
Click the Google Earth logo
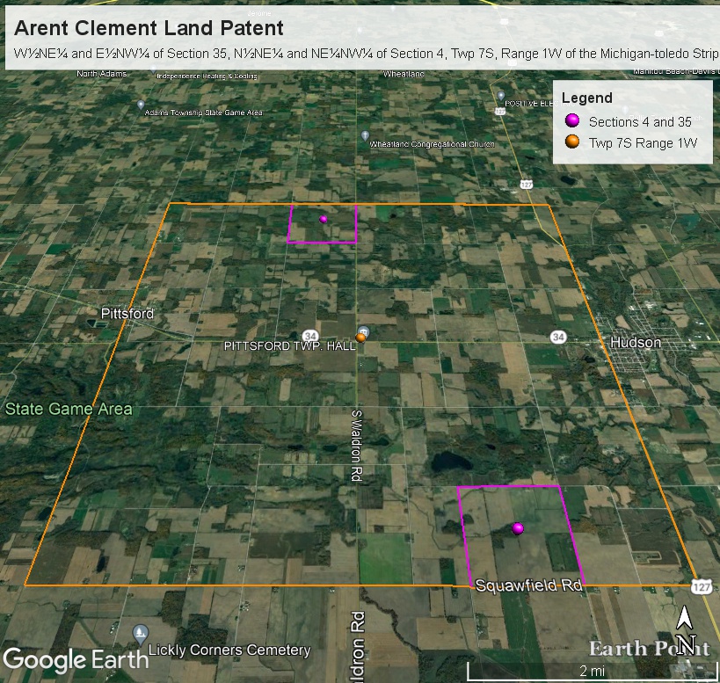(57, 658)
